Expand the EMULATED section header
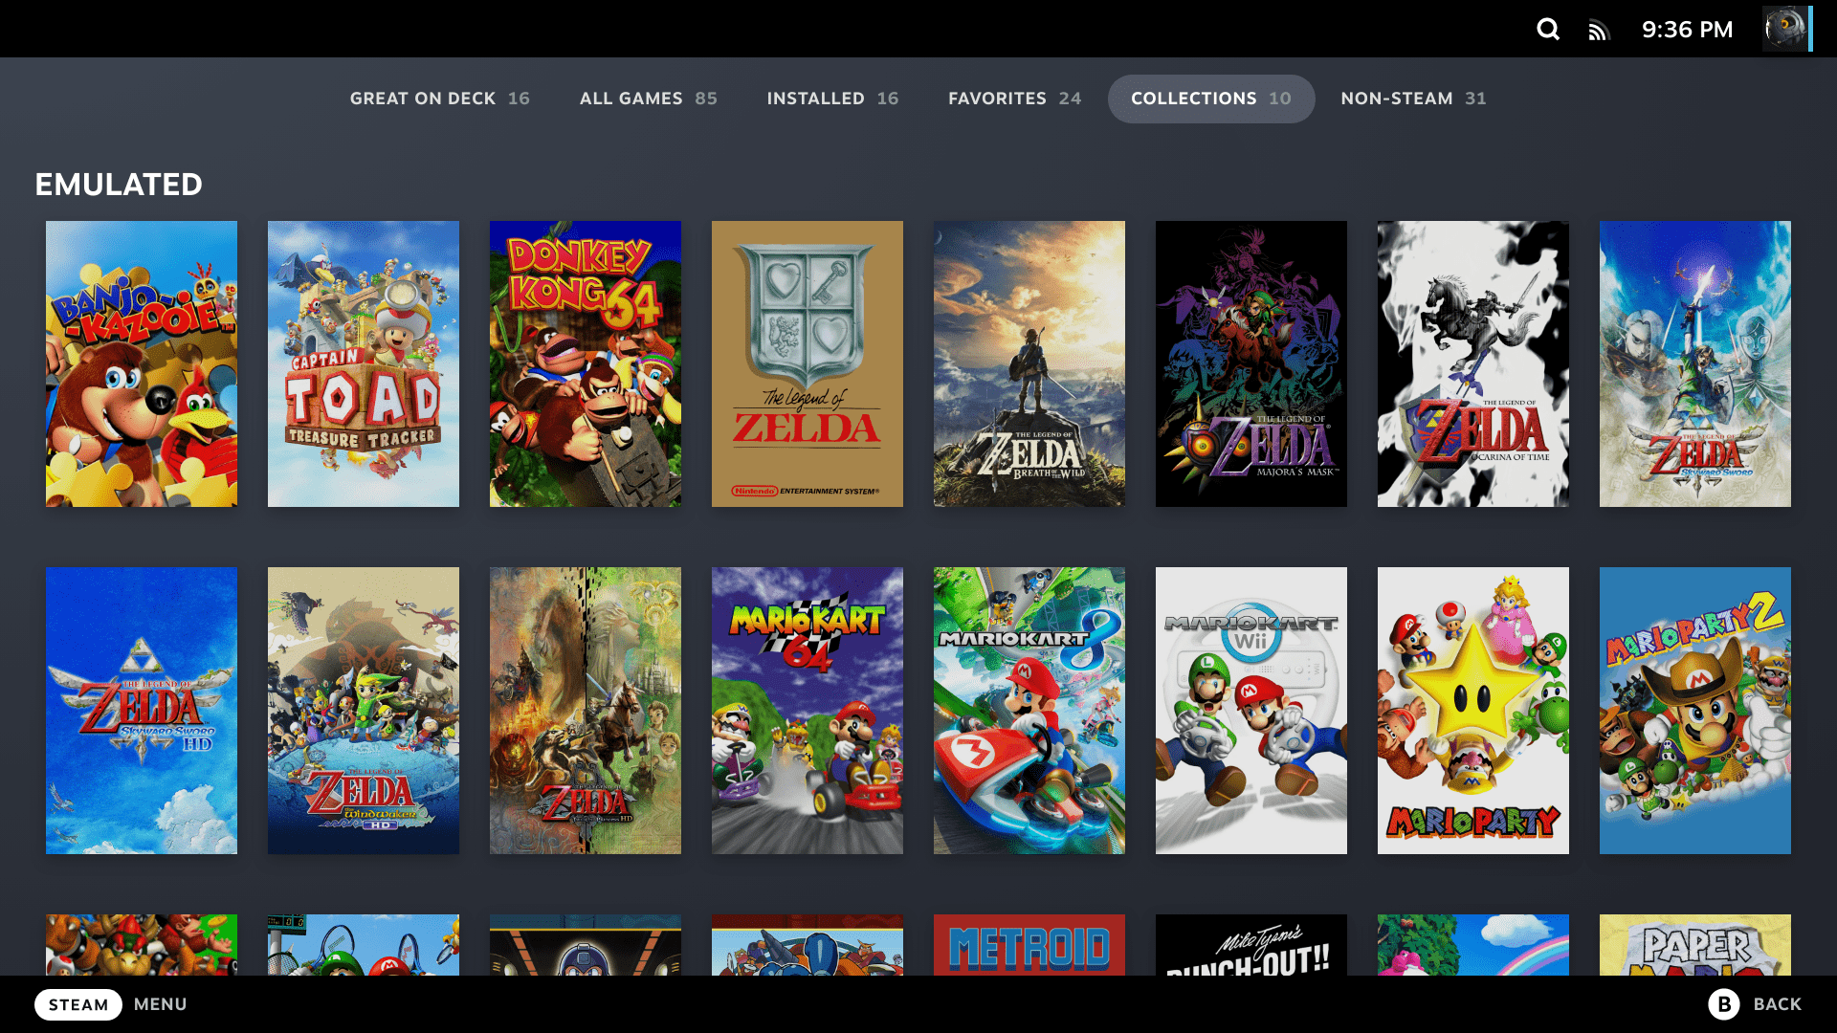The height and width of the screenshot is (1033, 1837). pyautogui.click(x=119, y=183)
